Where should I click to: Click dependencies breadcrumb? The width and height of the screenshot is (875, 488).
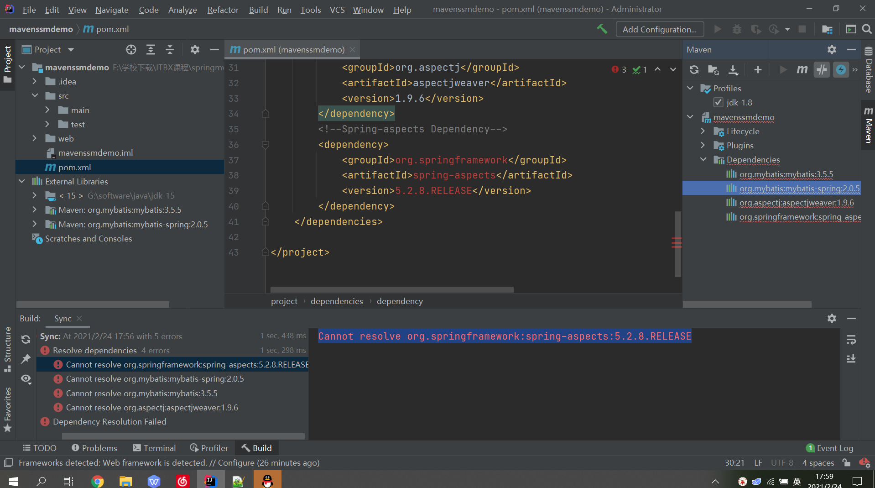(337, 301)
